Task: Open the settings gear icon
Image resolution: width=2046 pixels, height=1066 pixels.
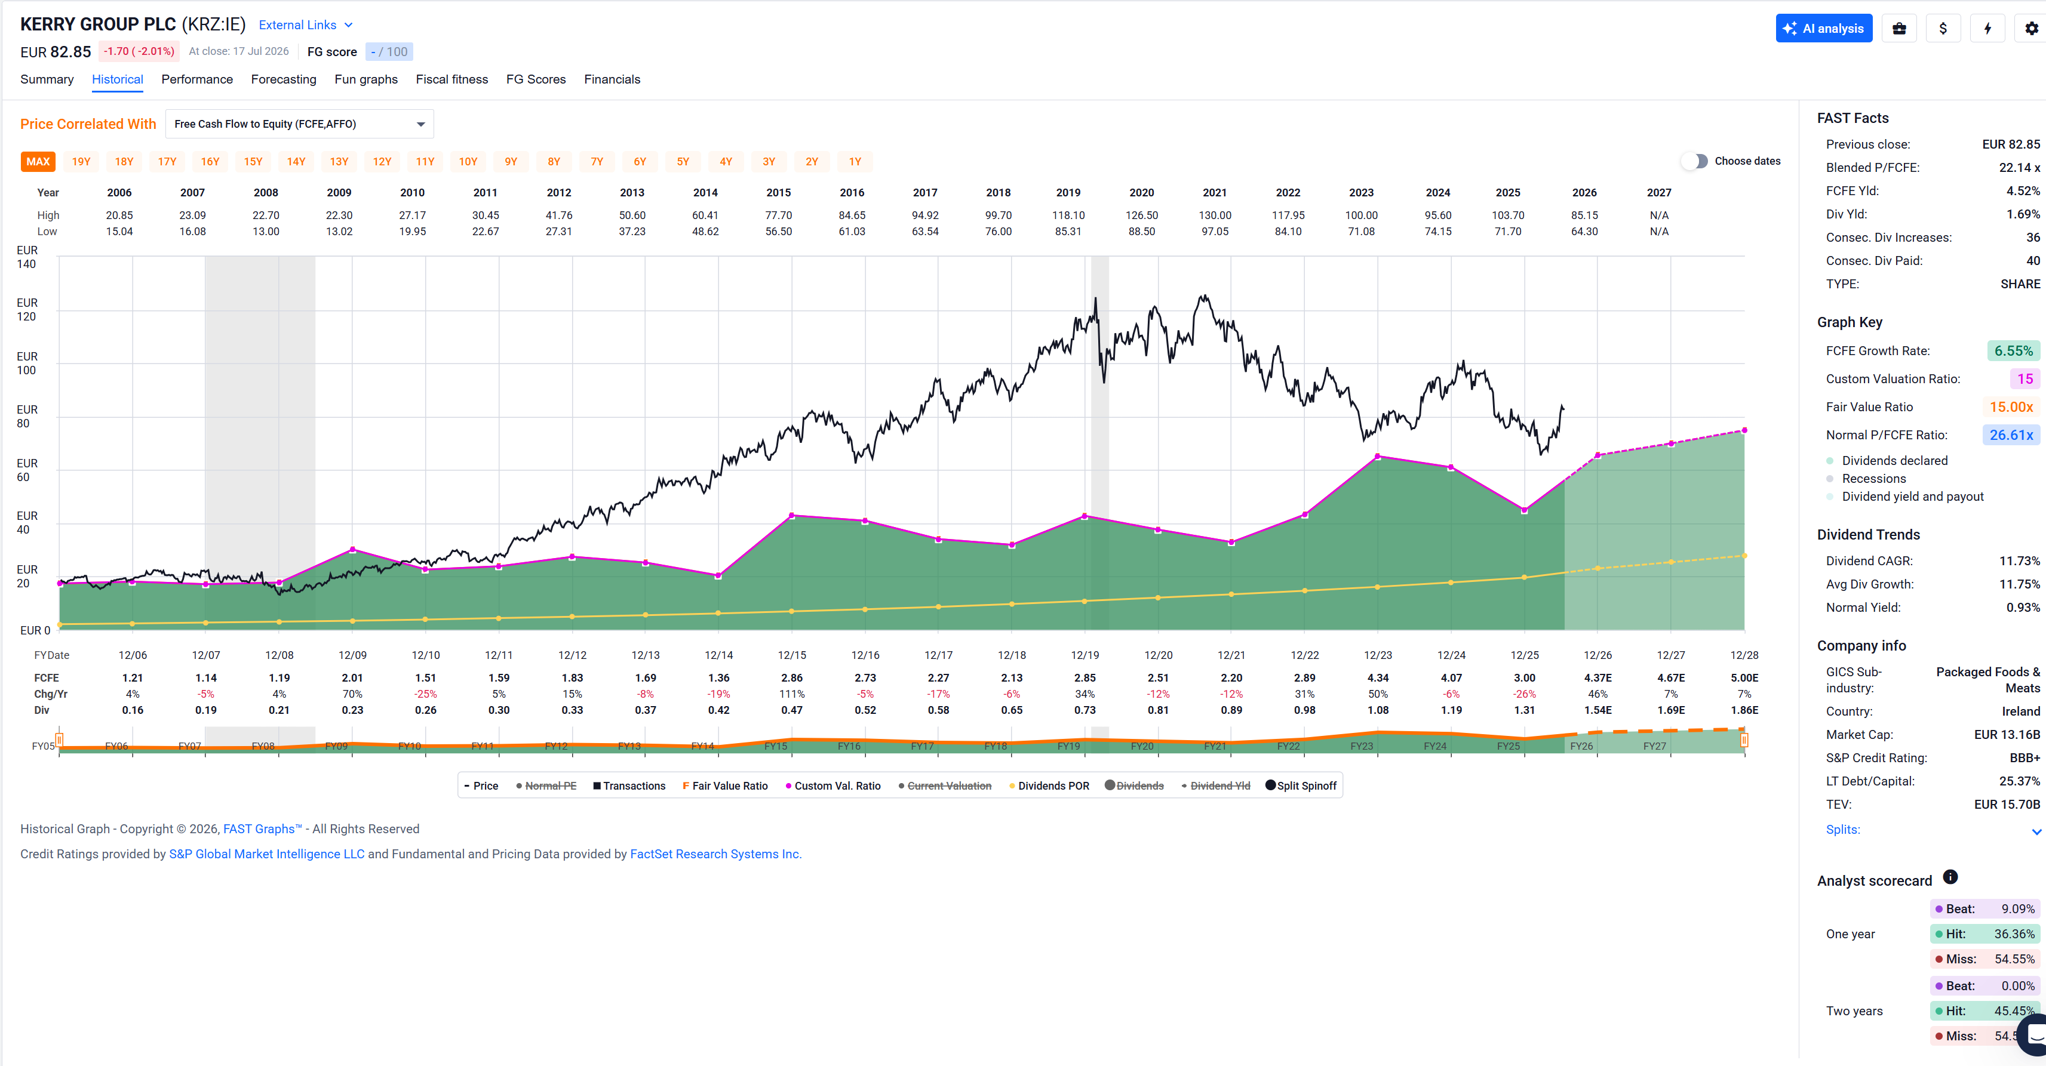Action: tap(2030, 29)
